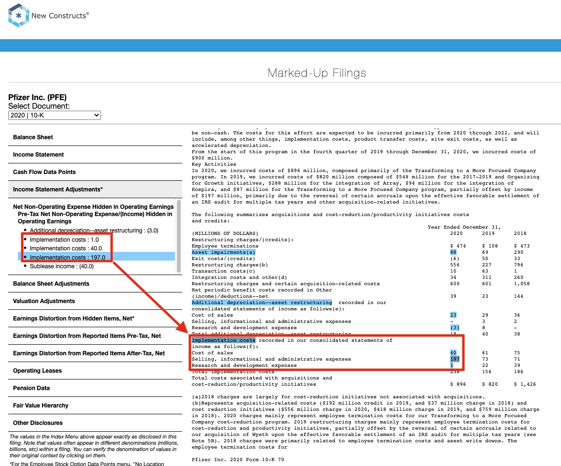
Task: Click 'Pre-Tax Net Non-Operating Expense/(Income) Hidden' subheading
Action: point(95,218)
